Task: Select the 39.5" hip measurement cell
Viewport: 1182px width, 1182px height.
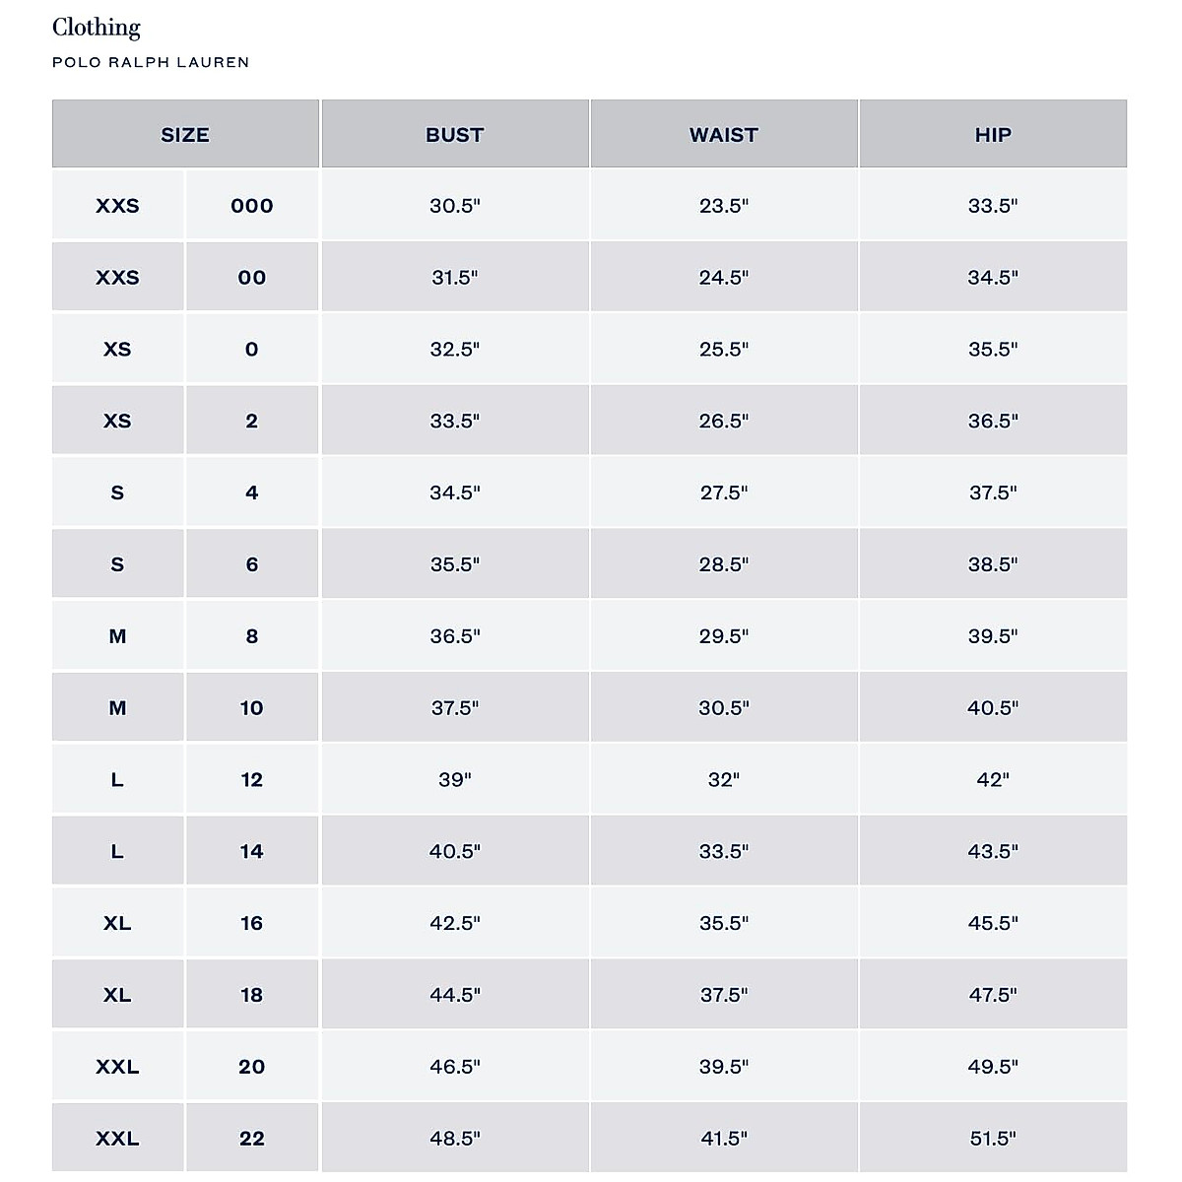Action: [x=993, y=636]
